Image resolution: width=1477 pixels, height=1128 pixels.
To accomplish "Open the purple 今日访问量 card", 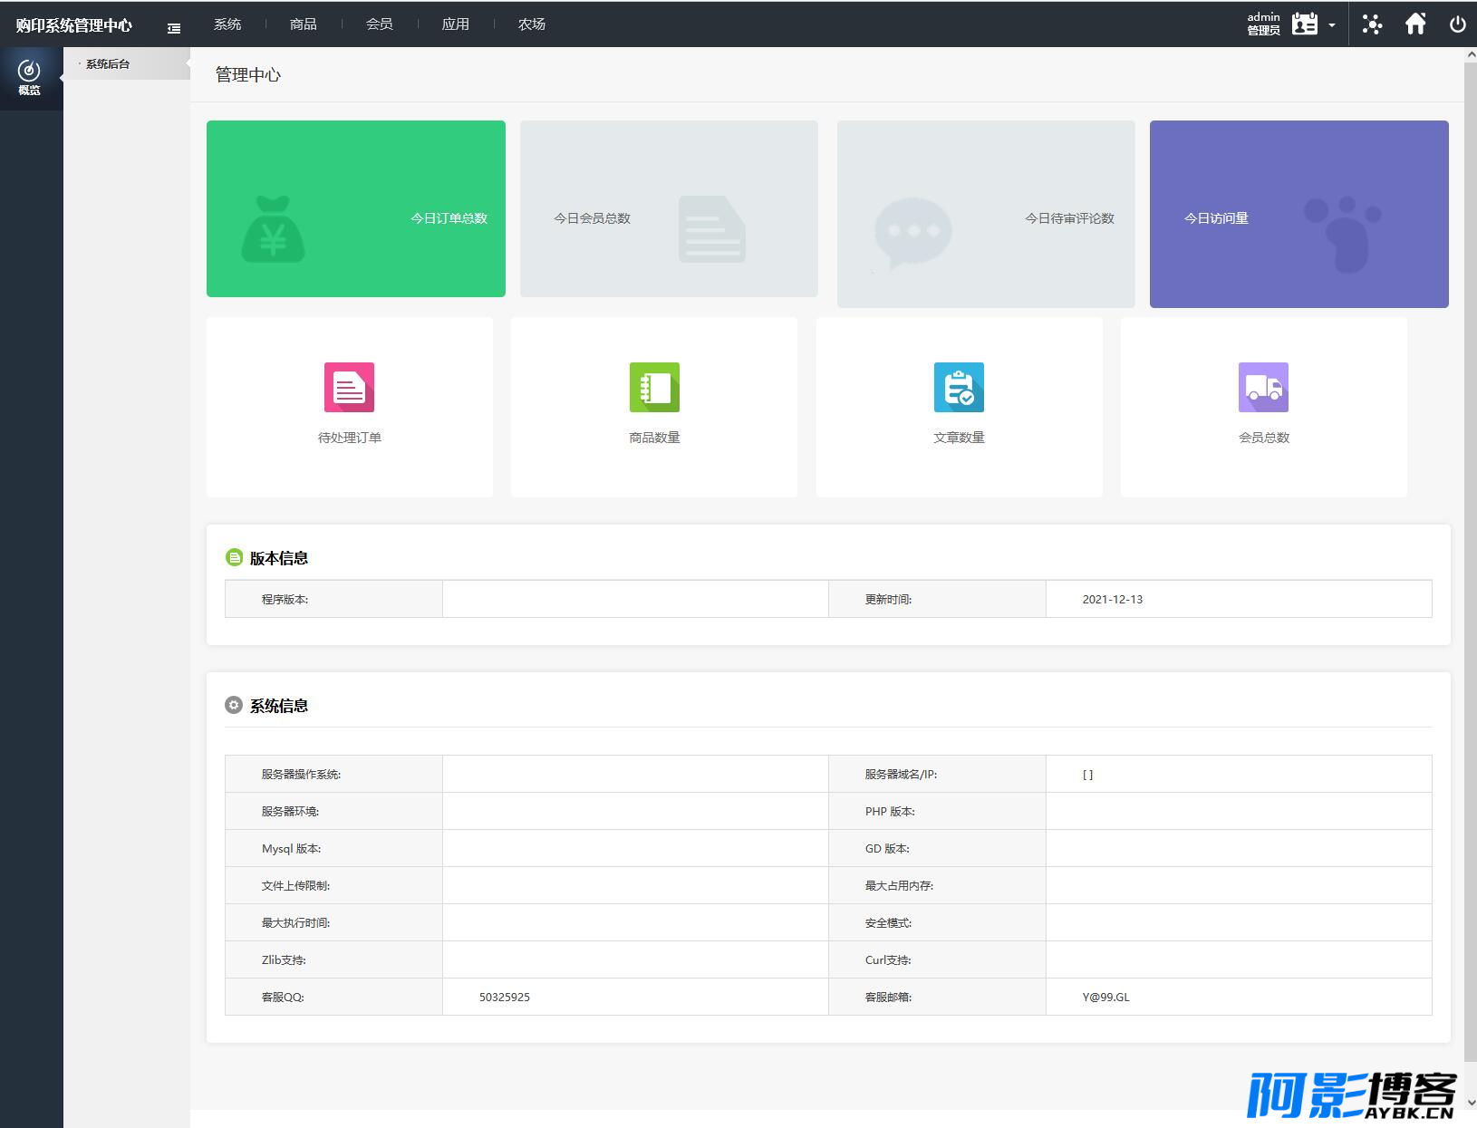I will pyautogui.click(x=1299, y=214).
